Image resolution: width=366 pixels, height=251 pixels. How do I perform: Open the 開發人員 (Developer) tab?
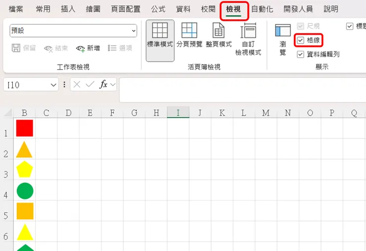[298, 9]
